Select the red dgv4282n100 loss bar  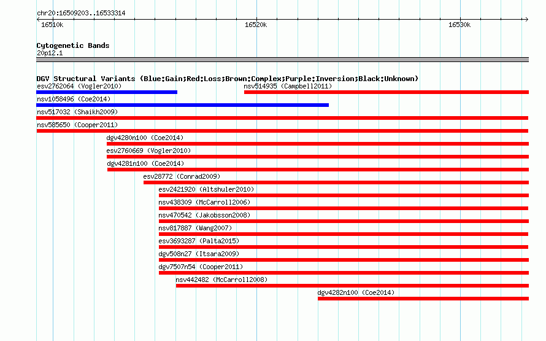tap(423, 299)
